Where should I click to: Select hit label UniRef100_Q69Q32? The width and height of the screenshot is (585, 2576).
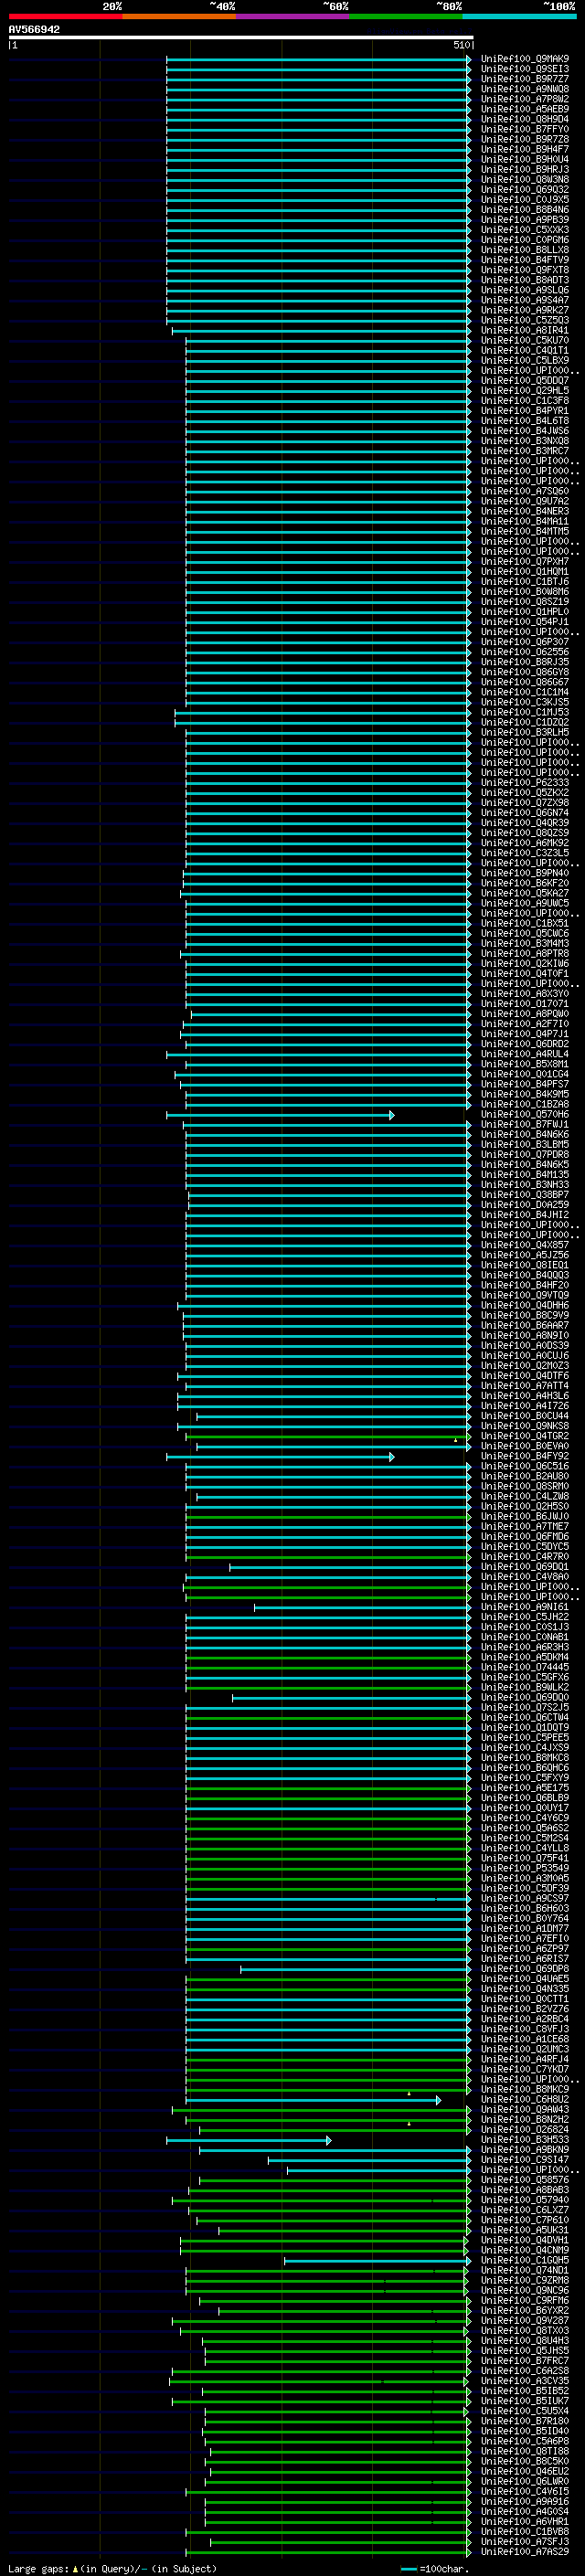(x=524, y=190)
